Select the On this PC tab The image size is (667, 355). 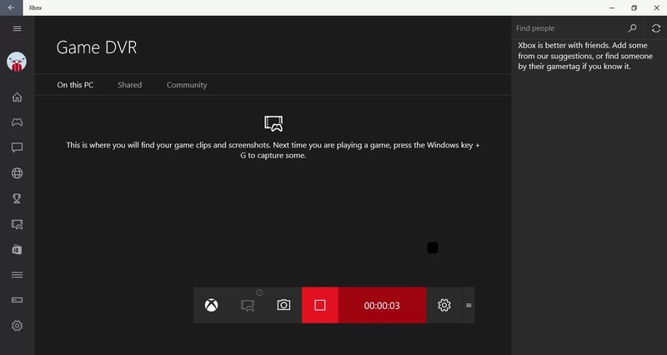pos(75,85)
